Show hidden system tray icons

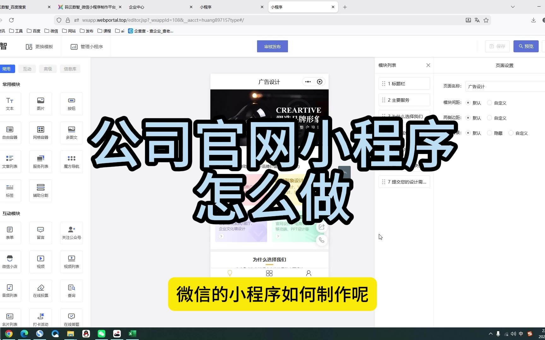click(490, 334)
